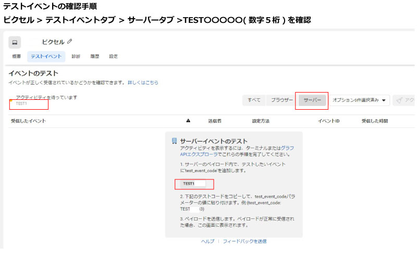The image size is (417, 260).
Task: Select the すべて filter button
Action: coord(254,100)
